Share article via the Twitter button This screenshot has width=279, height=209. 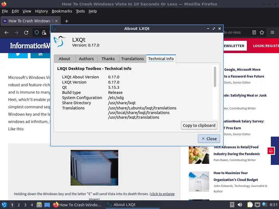tap(18, 55)
